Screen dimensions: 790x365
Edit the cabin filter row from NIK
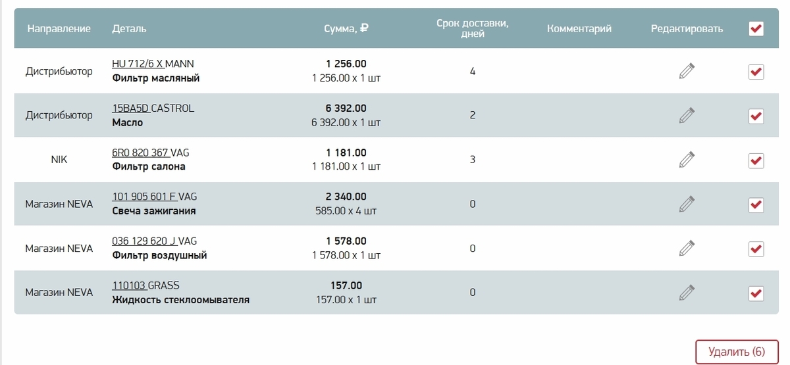(687, 159)
